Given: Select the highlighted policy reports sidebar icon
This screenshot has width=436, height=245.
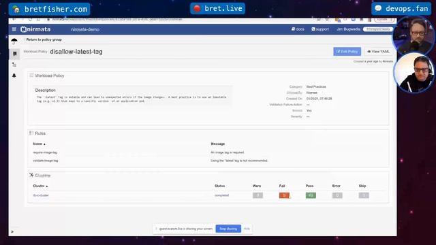Looking at the screenshot, I should (15, 54).
